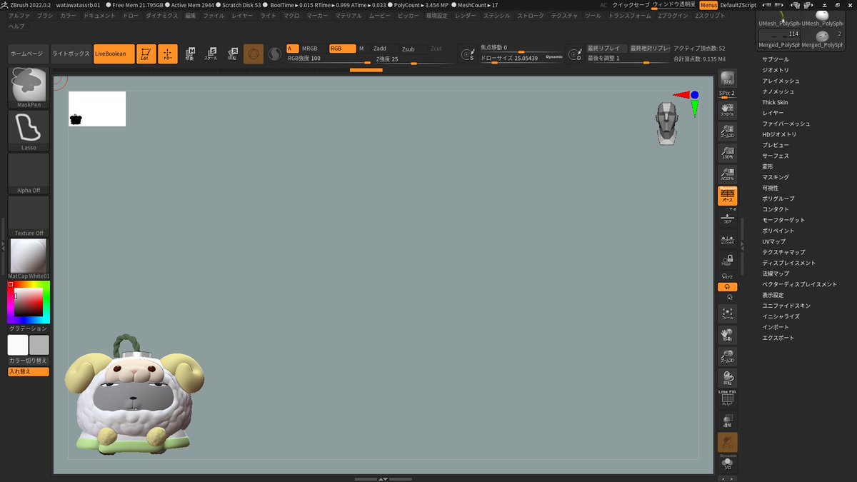Expand the Polygroups (ポリグループ) section

(x=778, y=199)
